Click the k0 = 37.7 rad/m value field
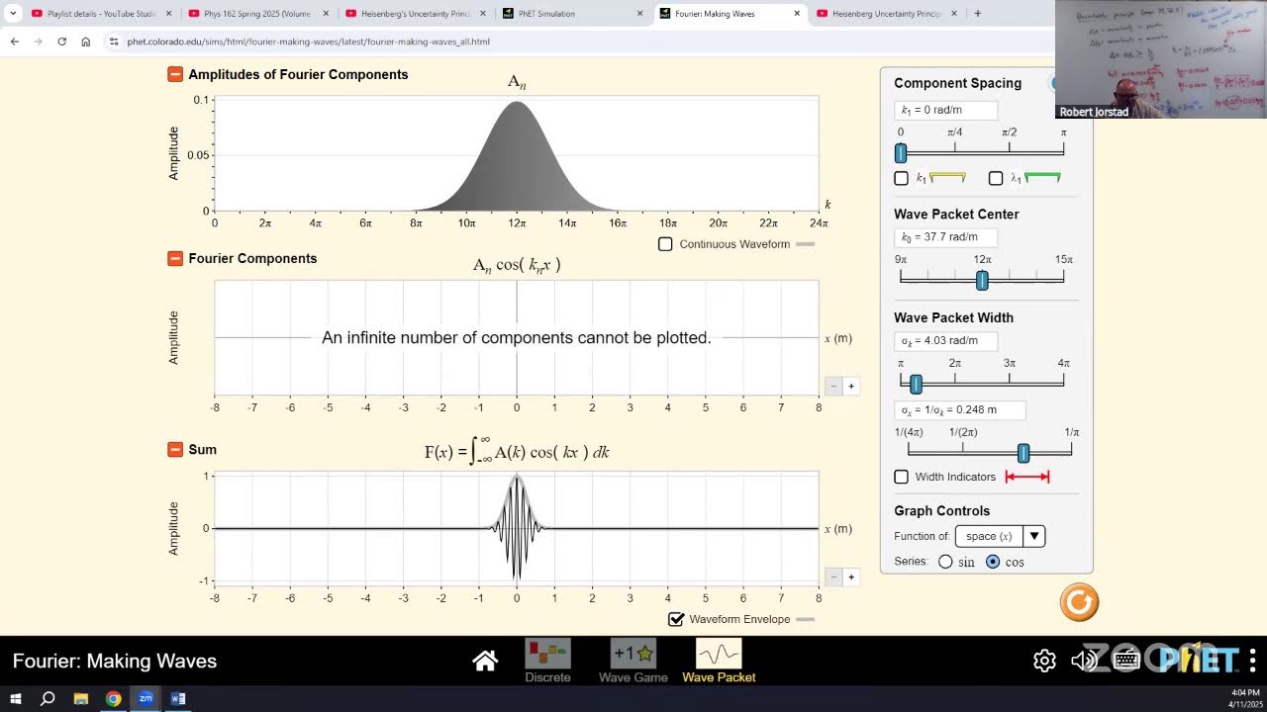Screen dimensions: 1267x712 945,237
